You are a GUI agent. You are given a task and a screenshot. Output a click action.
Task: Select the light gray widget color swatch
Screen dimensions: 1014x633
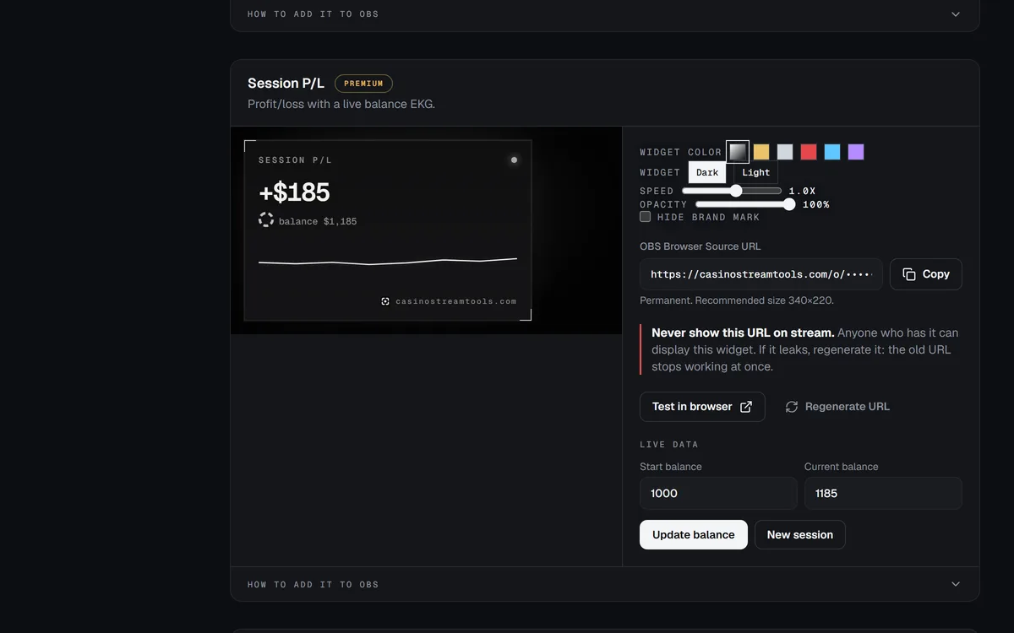coord(785,152)
